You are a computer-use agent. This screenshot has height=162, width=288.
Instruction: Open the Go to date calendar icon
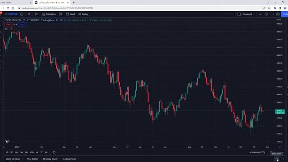(x=54, y=153)
